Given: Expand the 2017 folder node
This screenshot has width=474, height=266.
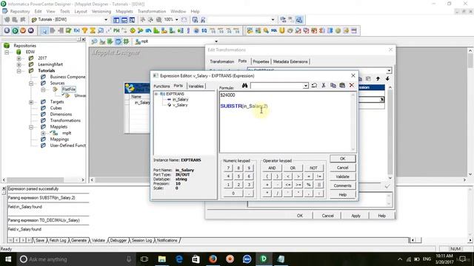Looking at the screenshot, I should point(19,58).
